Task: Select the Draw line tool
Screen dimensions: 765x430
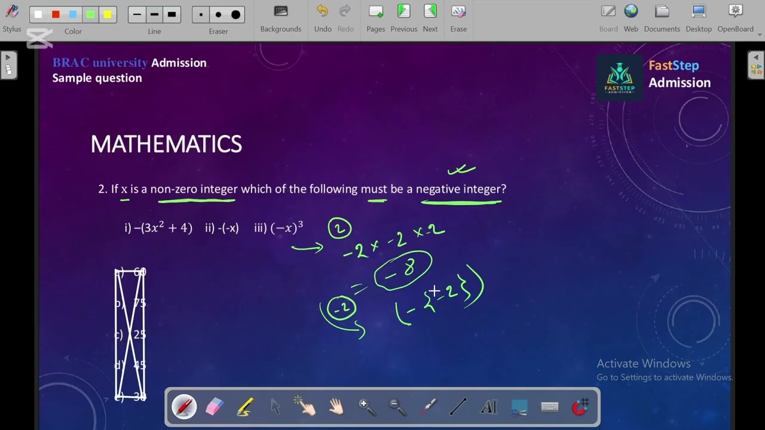Action: (458, 407)
